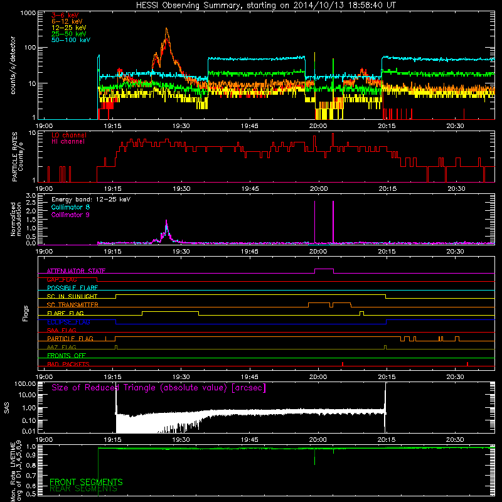The width and height of the screenshot is (502, 502).
Task: Click the Mon. Rate LIVETIME axis label
Action: tap(16, 471)
